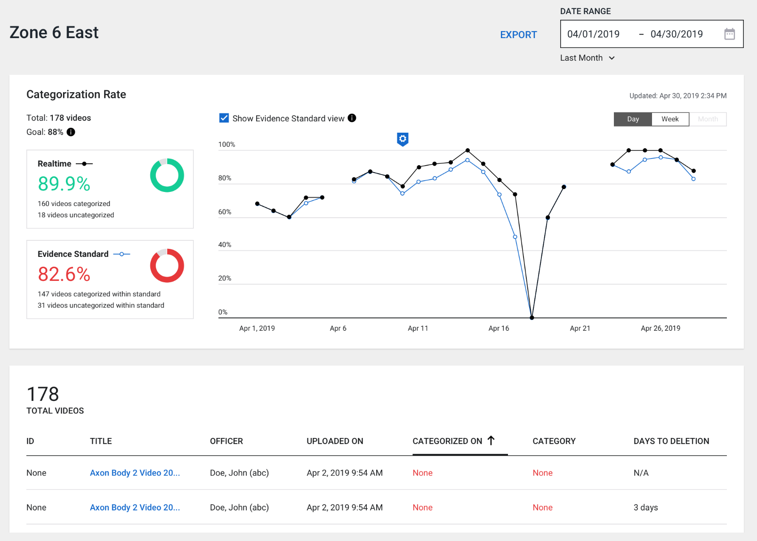This screenshot has width=757, height=541.
Task: Click info icon next to Evidence Standard view
Action: [x=352, y=118]
